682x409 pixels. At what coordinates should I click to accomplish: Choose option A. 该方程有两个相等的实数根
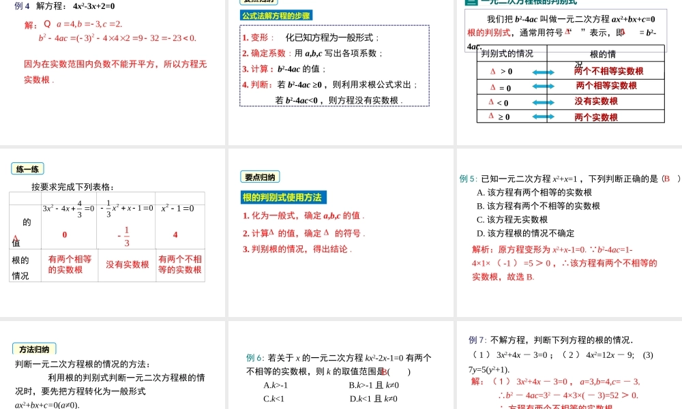[x=534, y=192]
